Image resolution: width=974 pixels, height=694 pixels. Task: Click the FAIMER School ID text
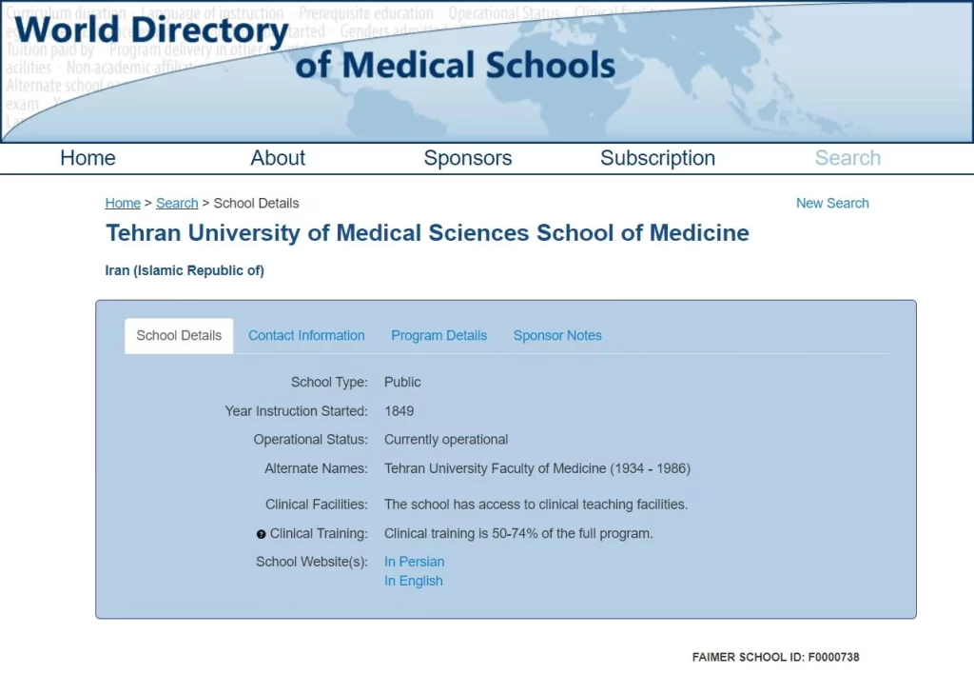(x=775, y=657)
